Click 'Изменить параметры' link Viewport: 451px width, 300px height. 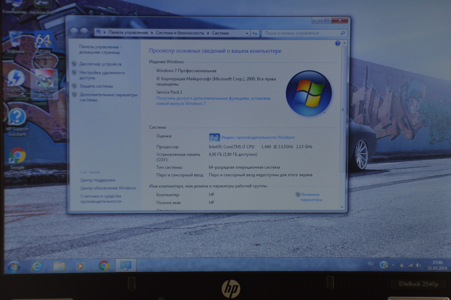pyautogui.click(x=311, y=197)
